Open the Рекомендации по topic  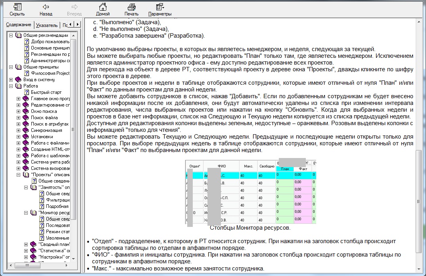(50, 54)
